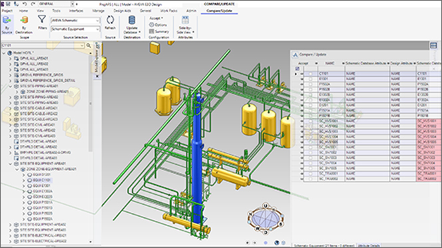
Task: Click the Update Database icon
Action: (x=132, y=20)
